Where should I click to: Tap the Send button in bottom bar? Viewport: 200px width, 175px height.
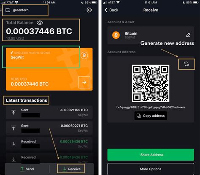27,169
